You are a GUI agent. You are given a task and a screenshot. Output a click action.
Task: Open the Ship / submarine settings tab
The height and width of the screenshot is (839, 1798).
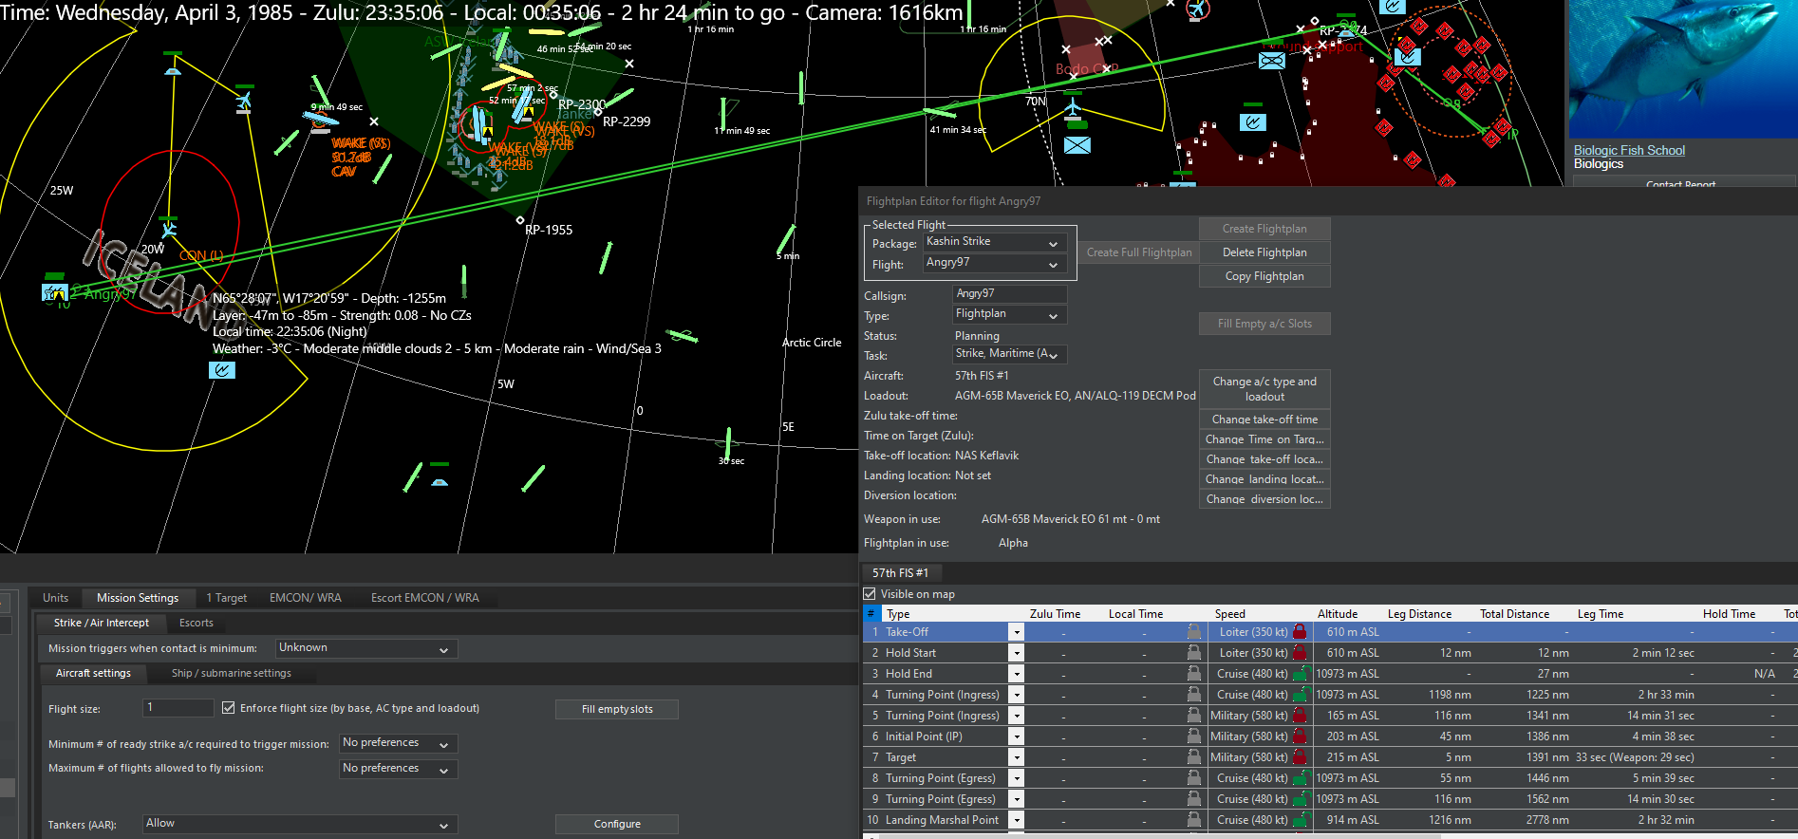(231, 673)
